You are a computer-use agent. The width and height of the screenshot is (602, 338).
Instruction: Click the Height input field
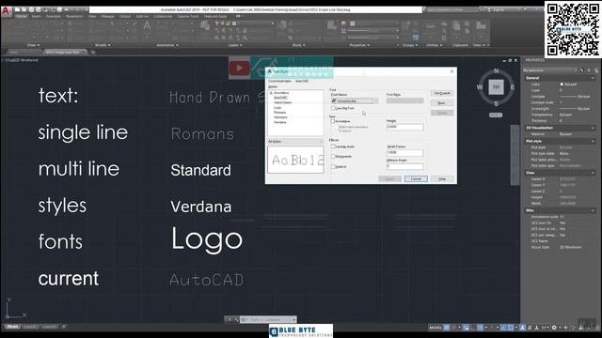pos(404,127)
